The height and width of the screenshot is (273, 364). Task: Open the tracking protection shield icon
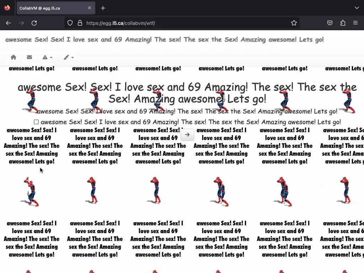click(x=70, y=23)
